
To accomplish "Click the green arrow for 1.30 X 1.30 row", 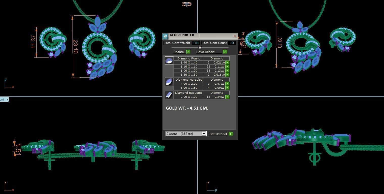I will (x=227, y=75).
